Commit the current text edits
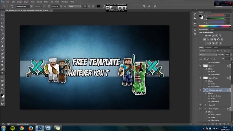This screenshot has width=233, height=131. click(x=149, y=7)
